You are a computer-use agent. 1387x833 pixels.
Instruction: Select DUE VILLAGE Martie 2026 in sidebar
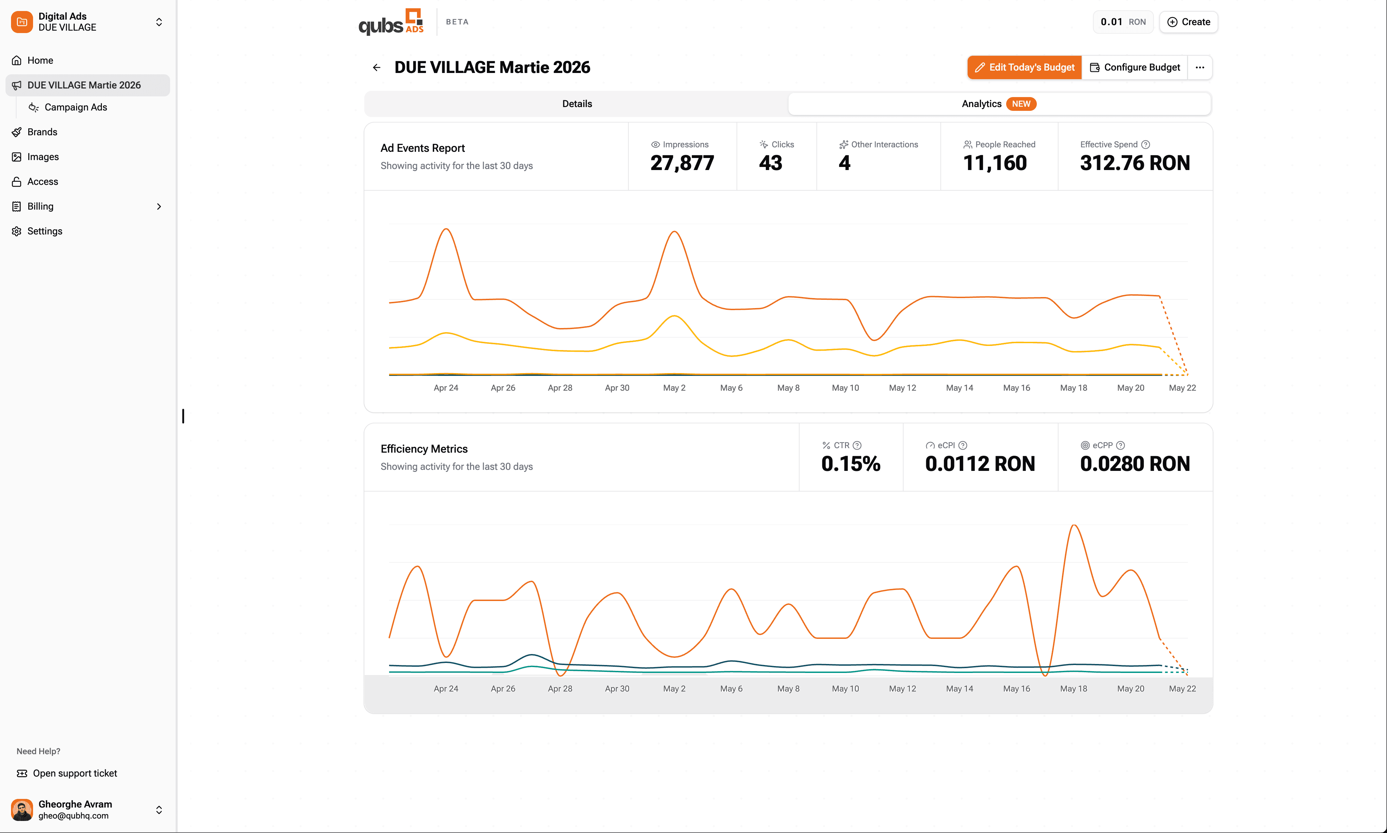tap(87, 85)
